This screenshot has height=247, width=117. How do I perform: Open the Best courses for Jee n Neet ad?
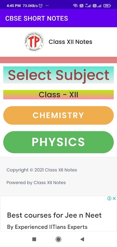[x=54, y=215]
